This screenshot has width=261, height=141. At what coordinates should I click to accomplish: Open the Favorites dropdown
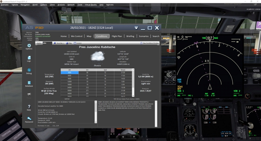tap(59, 43)
